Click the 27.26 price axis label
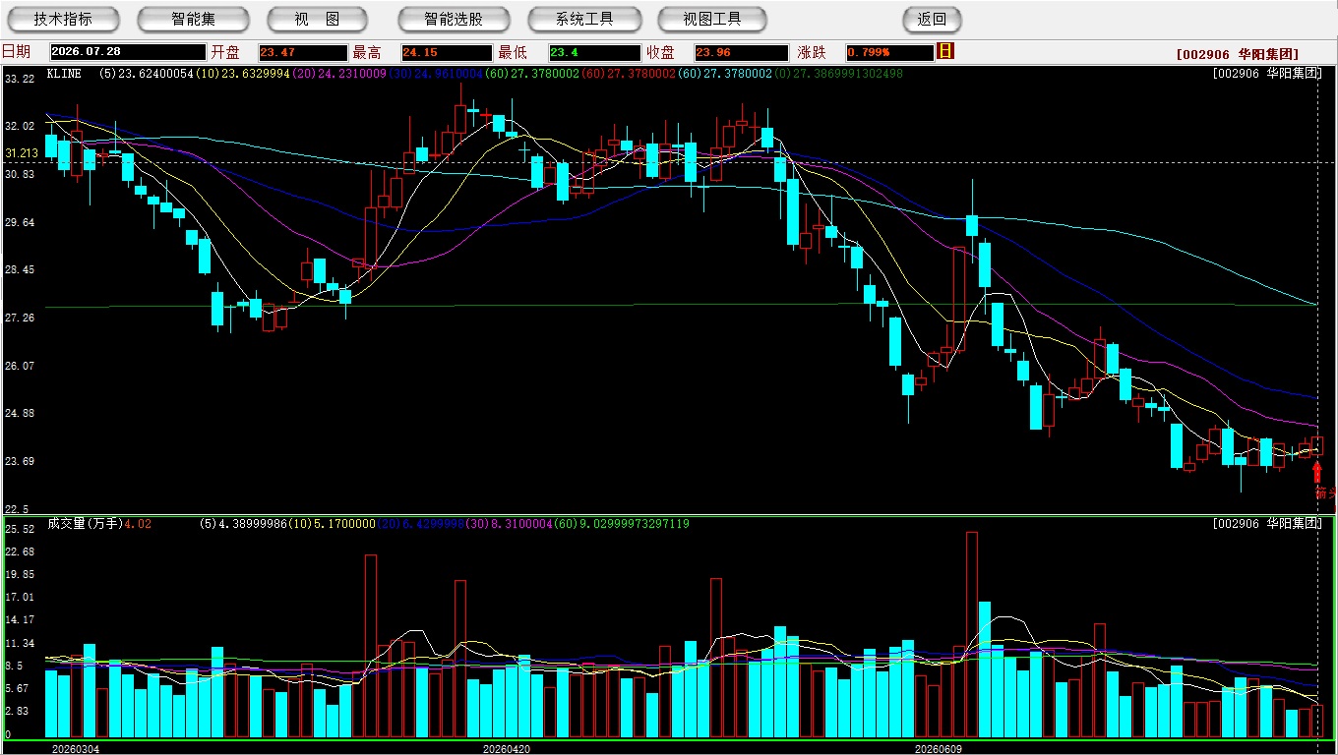Viewport: 1338px width, 755px height. [20, 319]
